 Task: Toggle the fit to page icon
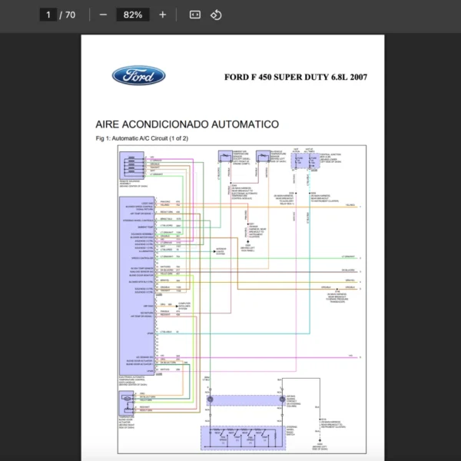tap(195, 15)
